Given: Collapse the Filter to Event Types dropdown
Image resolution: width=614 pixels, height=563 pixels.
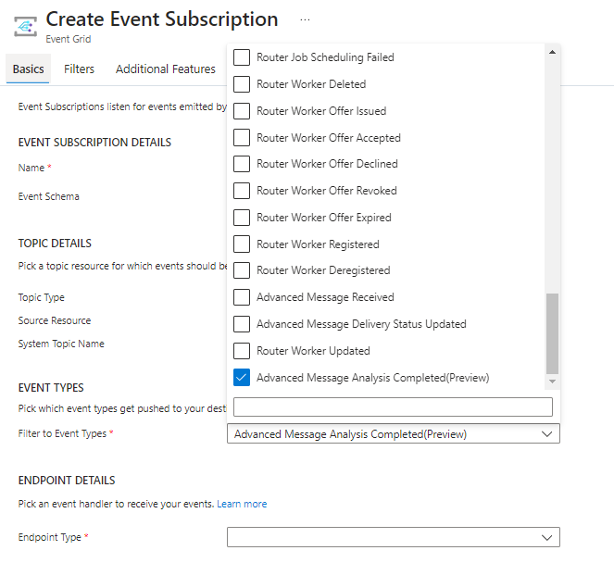Looking at the screenshot, I should click(546, 434).
